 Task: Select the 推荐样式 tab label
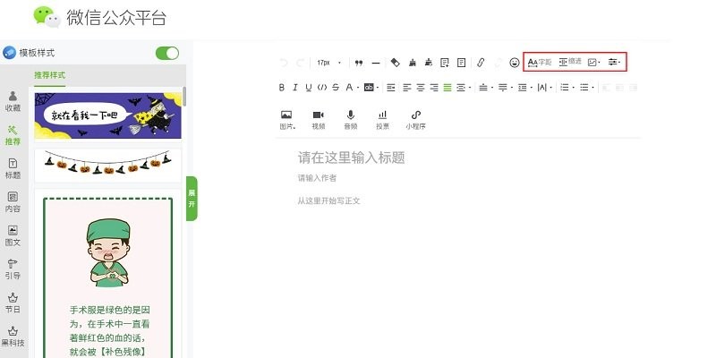[50, 74]
